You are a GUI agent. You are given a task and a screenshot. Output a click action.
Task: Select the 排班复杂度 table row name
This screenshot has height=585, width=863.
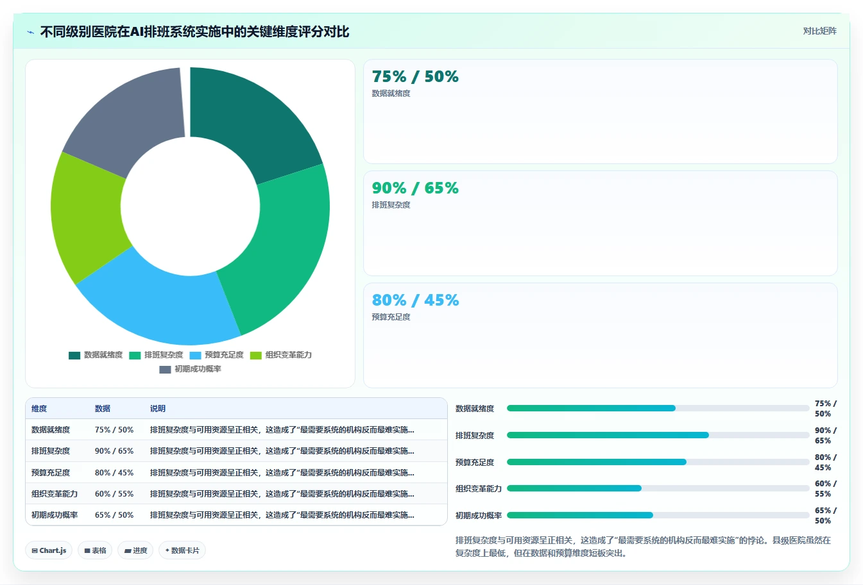click(51, 451)
